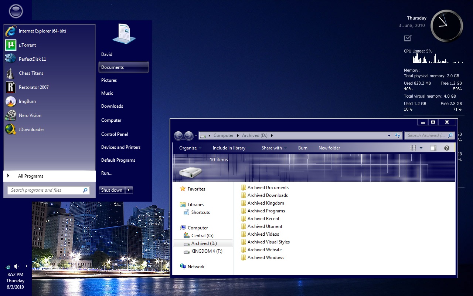Open recent pages dropdown beside Forward
Image resolution: width=473 pixels, height=296 pixels.
pyautogui.click(x=196, y=136)
